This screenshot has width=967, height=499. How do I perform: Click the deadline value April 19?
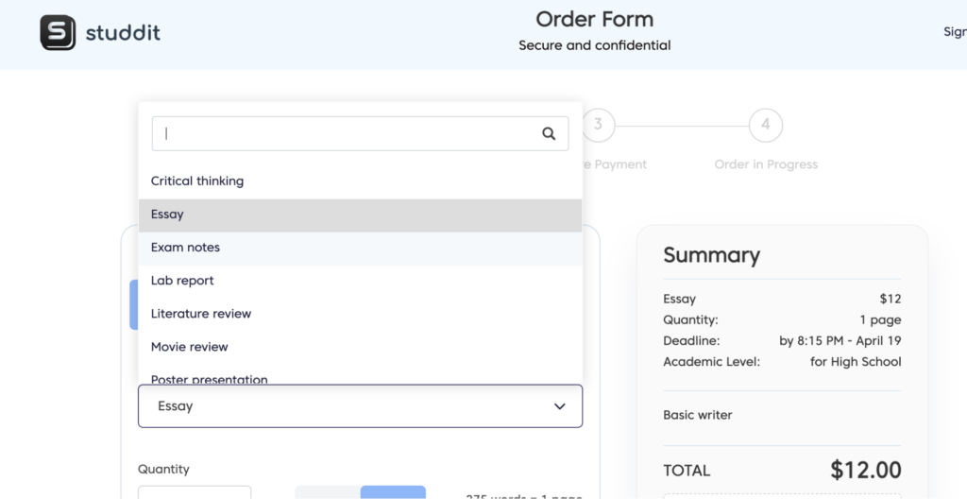840,341
